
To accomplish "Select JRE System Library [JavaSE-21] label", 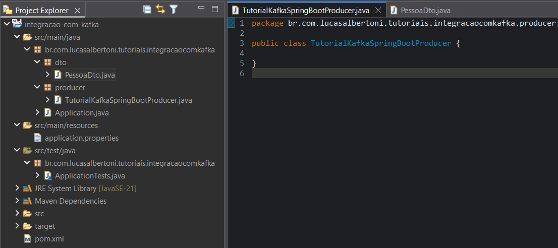I will pos(85,189).
